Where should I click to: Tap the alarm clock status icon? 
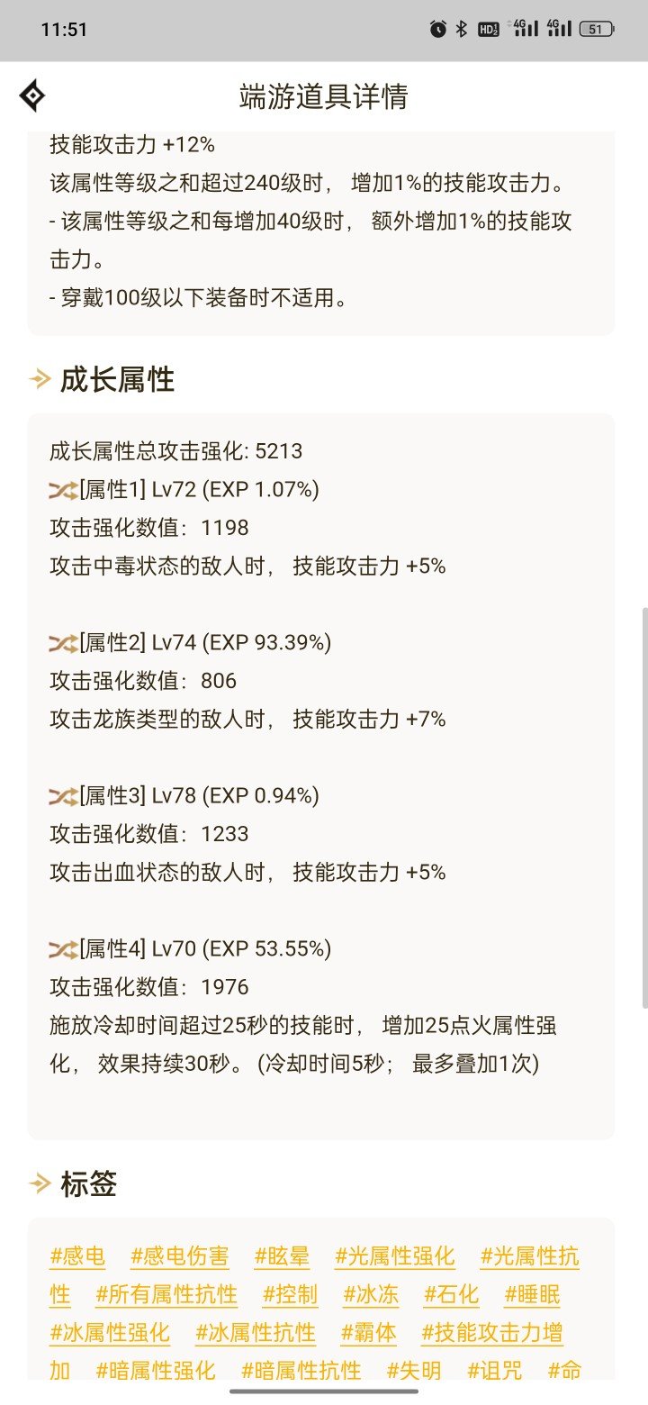[438, 29]
